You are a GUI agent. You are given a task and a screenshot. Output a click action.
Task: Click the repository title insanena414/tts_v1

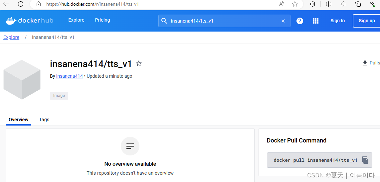(x=91, y=64)
